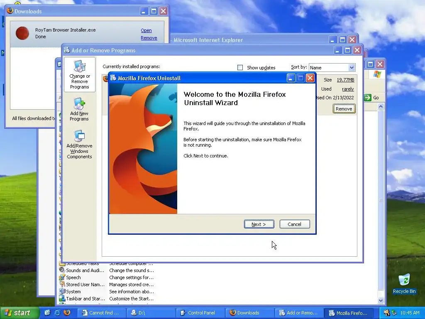The height and width of the screenshot is (319, 425).
Task: Open the Recycle Bin desktop icon
Action: [404, 283]
